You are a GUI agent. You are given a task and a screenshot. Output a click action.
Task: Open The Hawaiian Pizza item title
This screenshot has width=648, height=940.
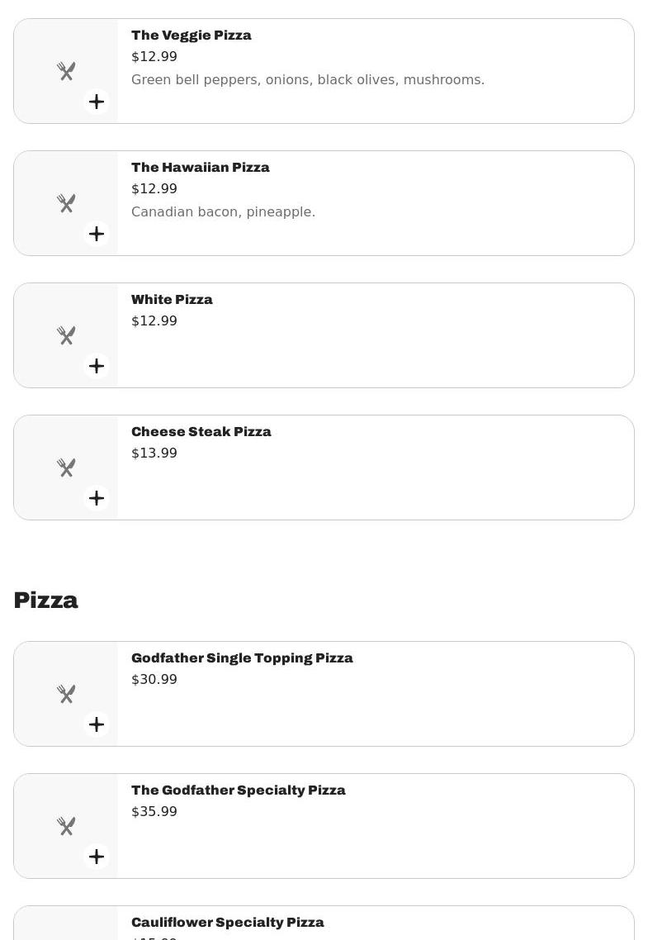pos(201,168)
